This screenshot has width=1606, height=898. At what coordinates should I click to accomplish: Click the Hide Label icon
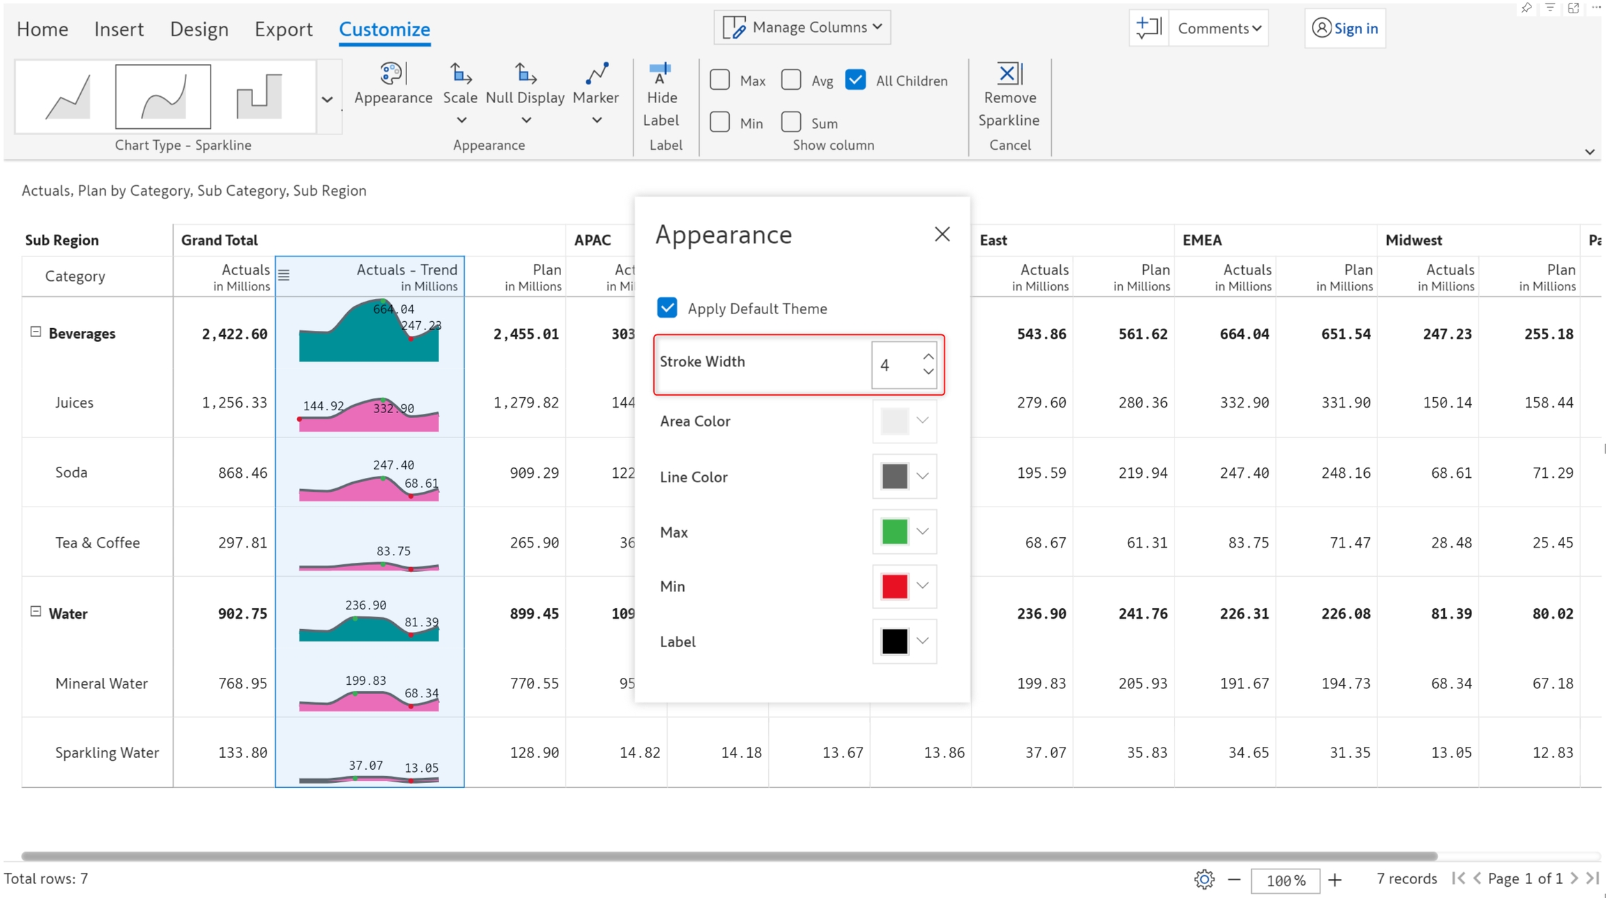click(x=659, y=74)
